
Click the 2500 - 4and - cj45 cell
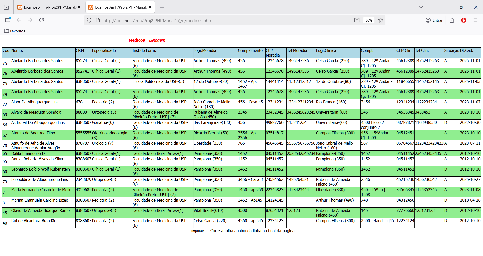coord(378,223)
